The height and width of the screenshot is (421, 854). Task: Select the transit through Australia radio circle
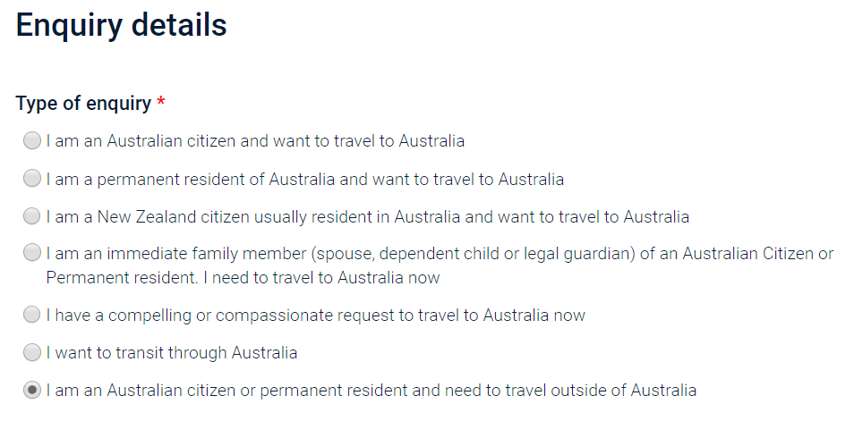tap(32, 352)
